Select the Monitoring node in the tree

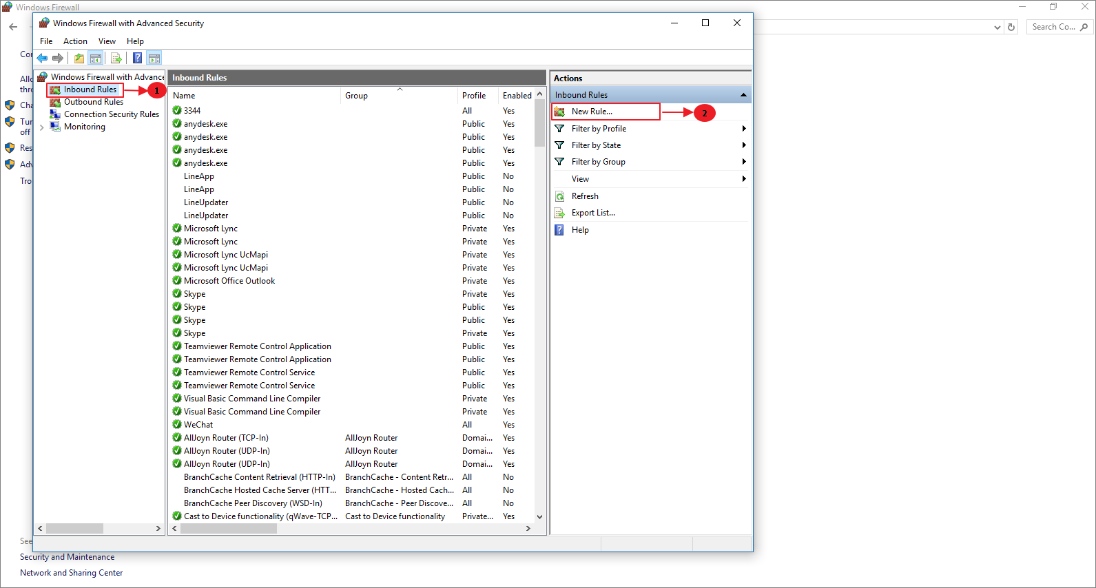[85, 127]
